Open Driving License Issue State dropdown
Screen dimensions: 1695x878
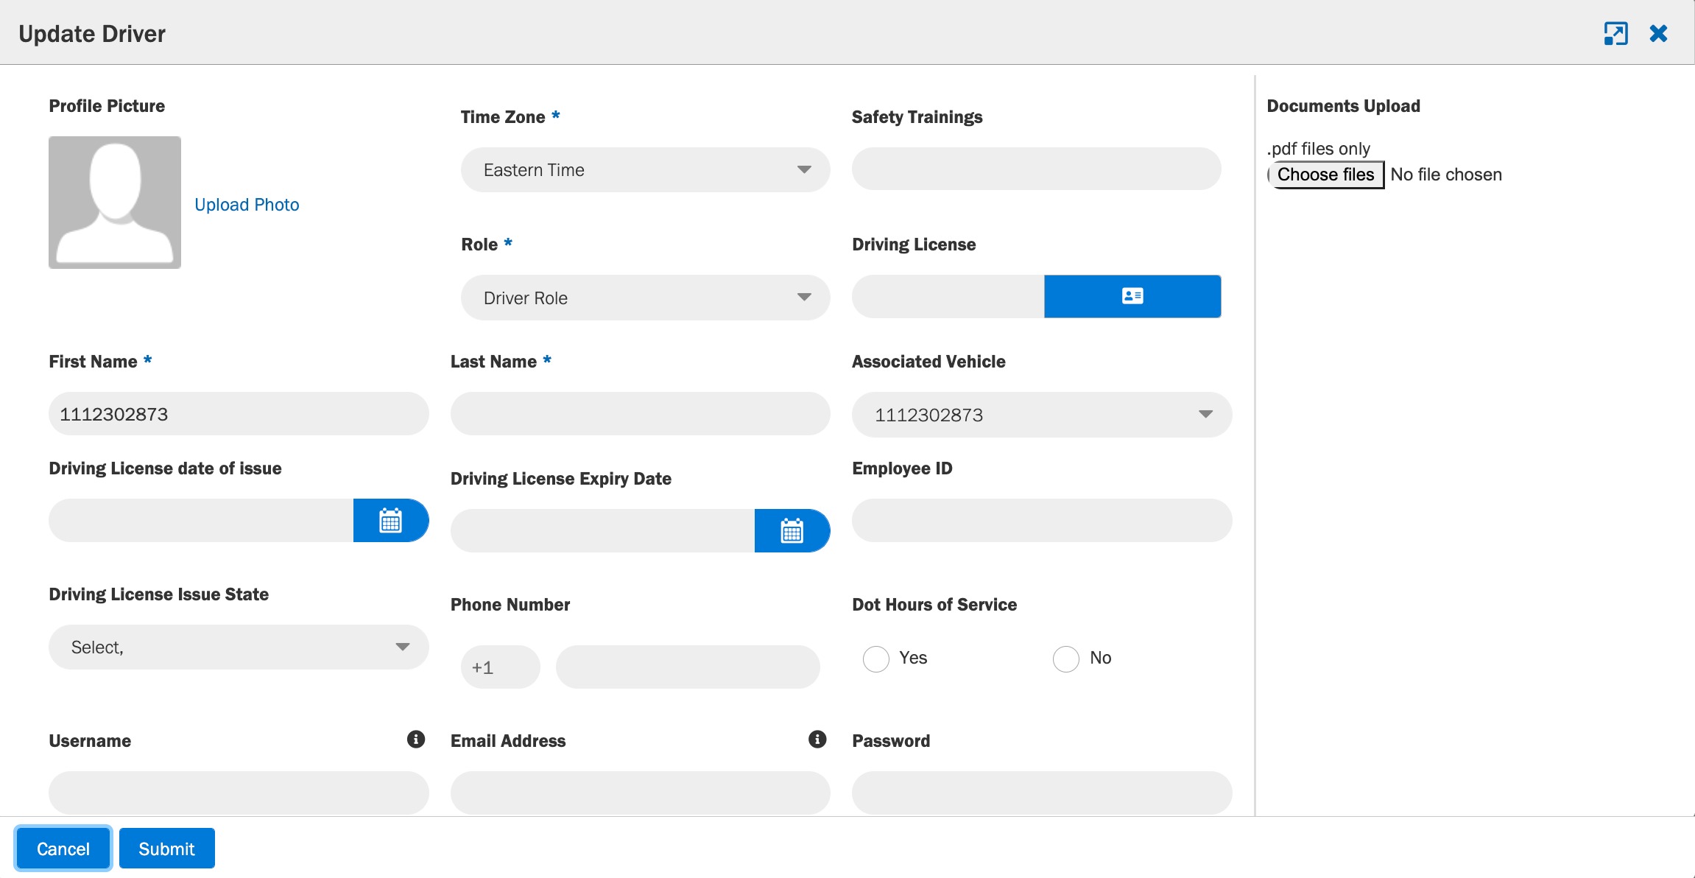click(239, 647)
